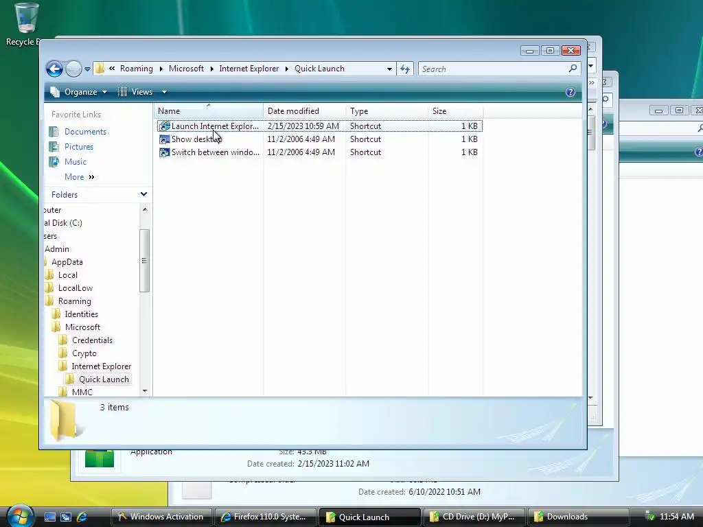
Task: Click Quick Launch in the breadcrumb
Action: [319, 69]
